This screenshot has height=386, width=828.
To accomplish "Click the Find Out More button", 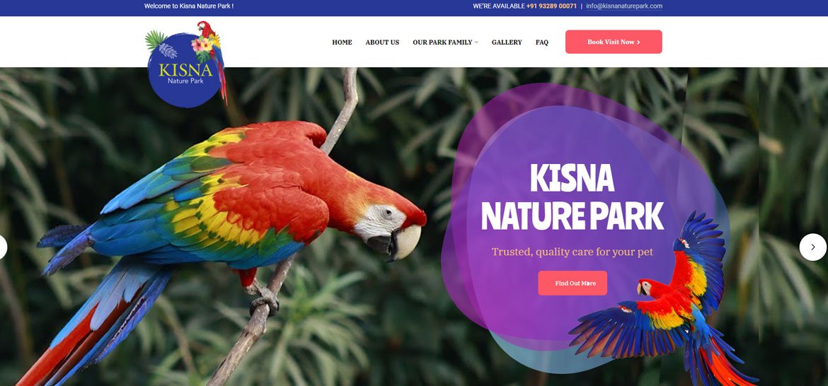I will 573,283.
